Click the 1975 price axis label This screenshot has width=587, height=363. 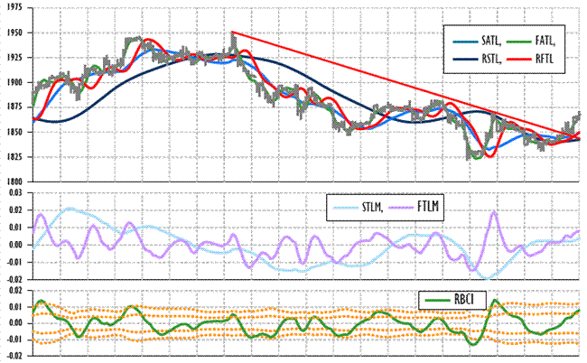(x=14, y=8)
